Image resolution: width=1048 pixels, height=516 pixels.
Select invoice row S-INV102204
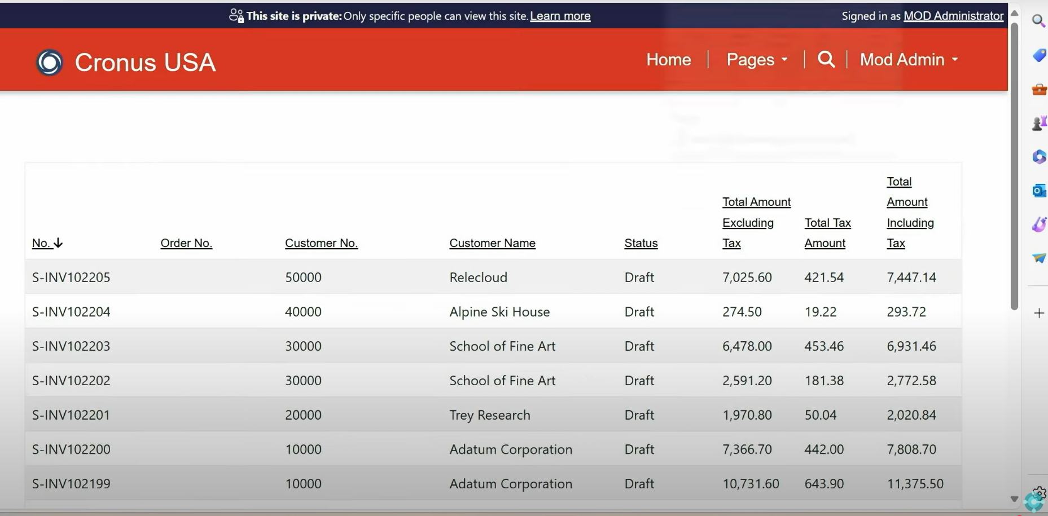click(71, 312)
